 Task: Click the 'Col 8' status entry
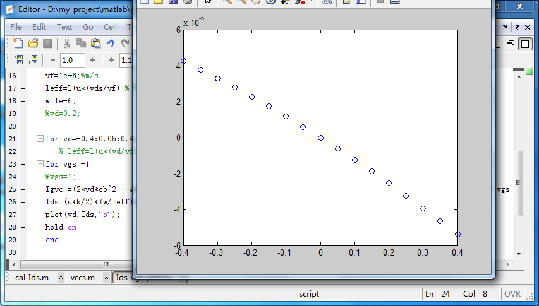pyautogui.click(x=475, y=294)
